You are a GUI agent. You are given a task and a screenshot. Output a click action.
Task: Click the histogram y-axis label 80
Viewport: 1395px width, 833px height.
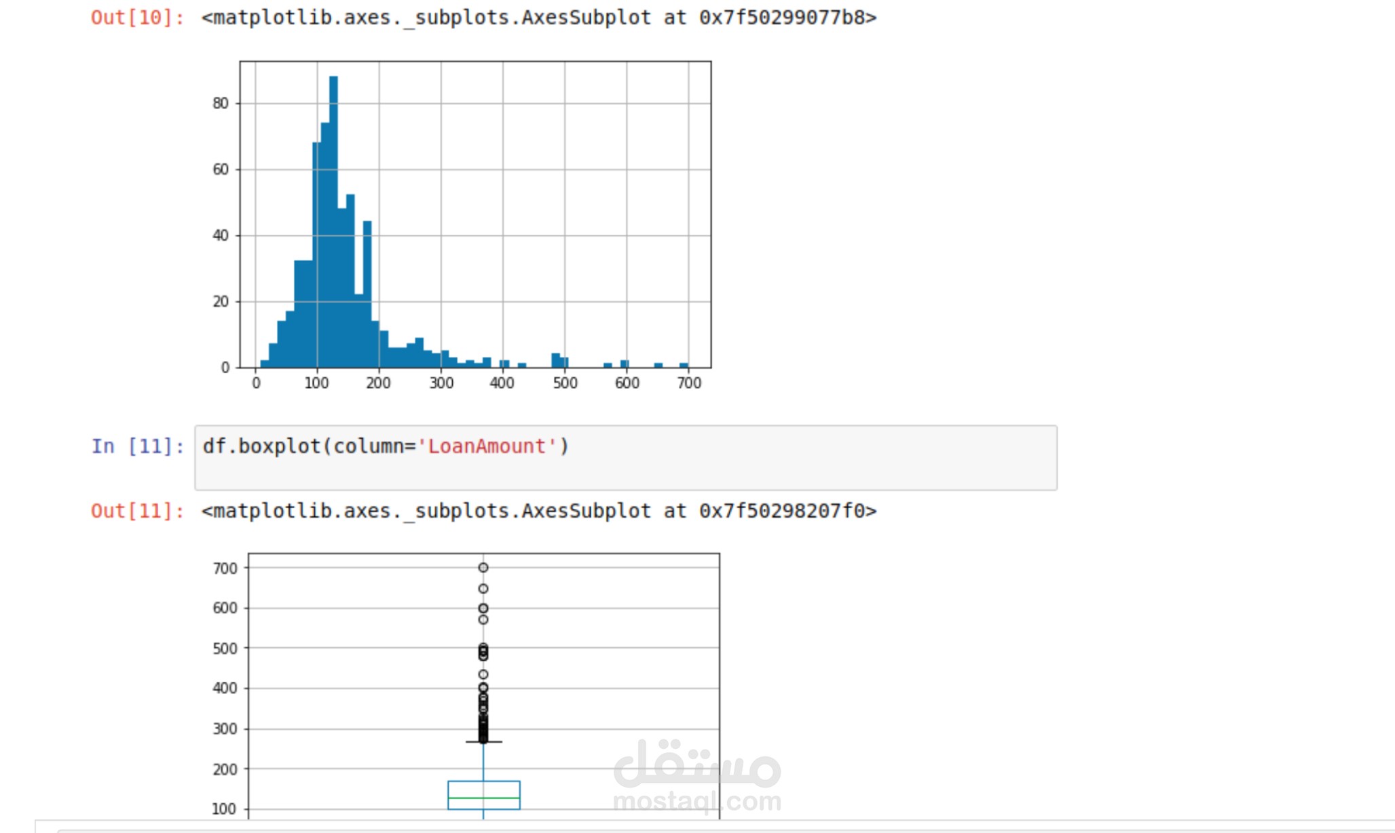coord(221,103)
